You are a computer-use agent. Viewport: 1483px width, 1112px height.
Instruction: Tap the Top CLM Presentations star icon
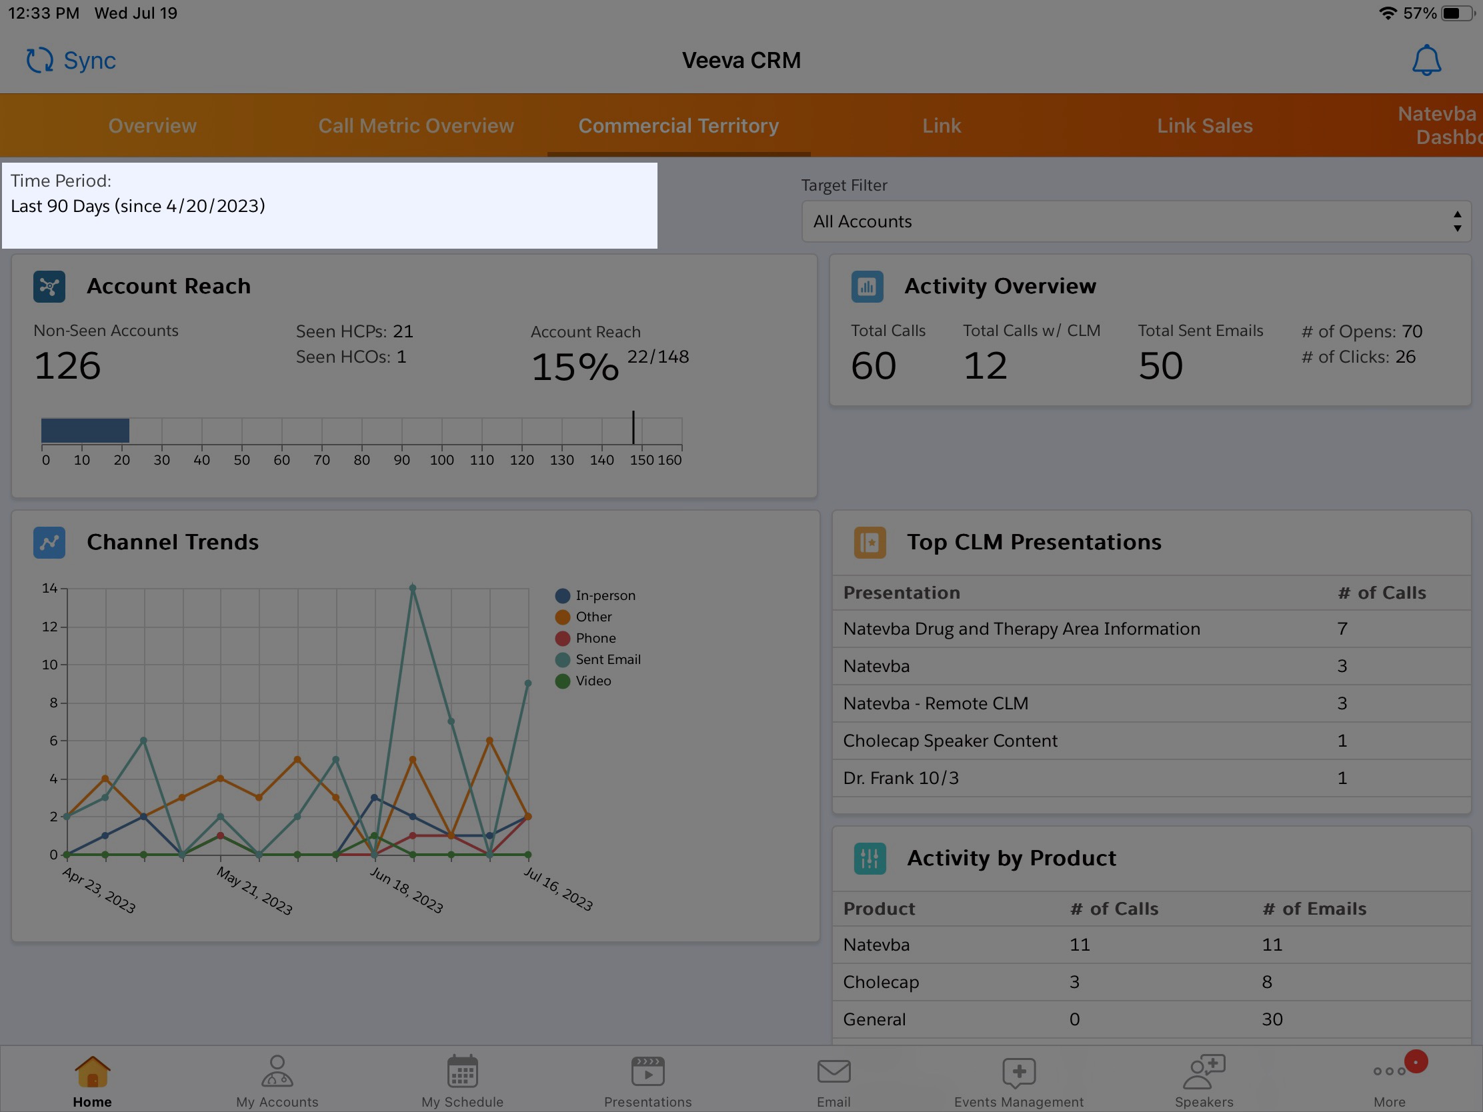tap(870, 542)
